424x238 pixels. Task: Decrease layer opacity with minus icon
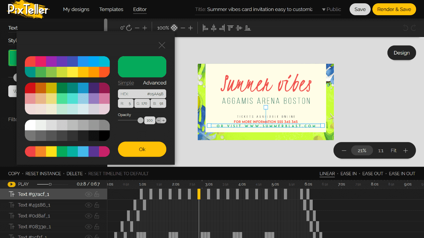tap(183, 28)
